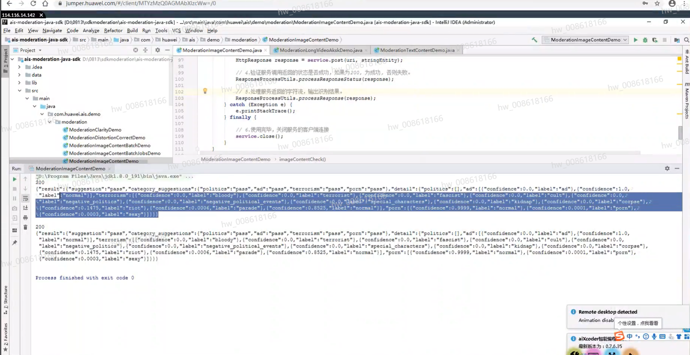
Task: Click the intention lightbulb on line 102
Action: (x=205, y=91)
